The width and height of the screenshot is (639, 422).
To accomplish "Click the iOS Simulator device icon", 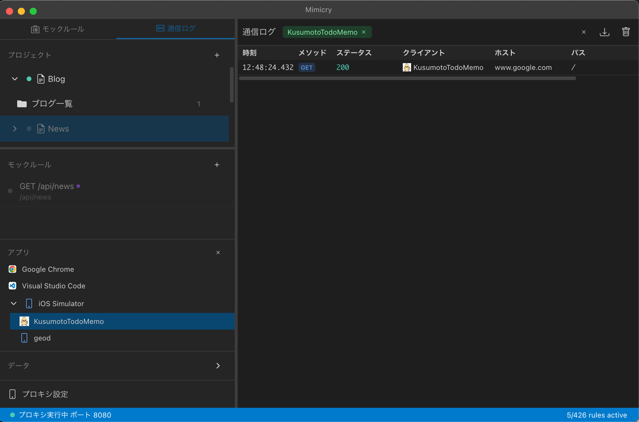I will click(x=29, y=303).
